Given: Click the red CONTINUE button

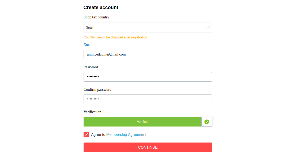Looking at the screenshot, I should (x=148, y=147).
